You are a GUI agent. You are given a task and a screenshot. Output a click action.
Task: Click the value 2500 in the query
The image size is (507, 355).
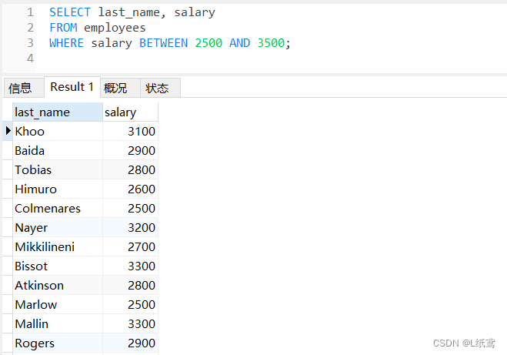(208, 42)
